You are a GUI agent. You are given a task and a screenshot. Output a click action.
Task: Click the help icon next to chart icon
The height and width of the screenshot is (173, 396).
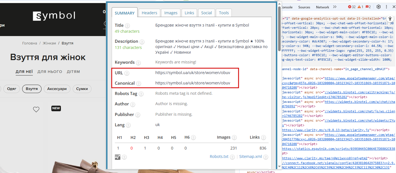click(124, 157)
